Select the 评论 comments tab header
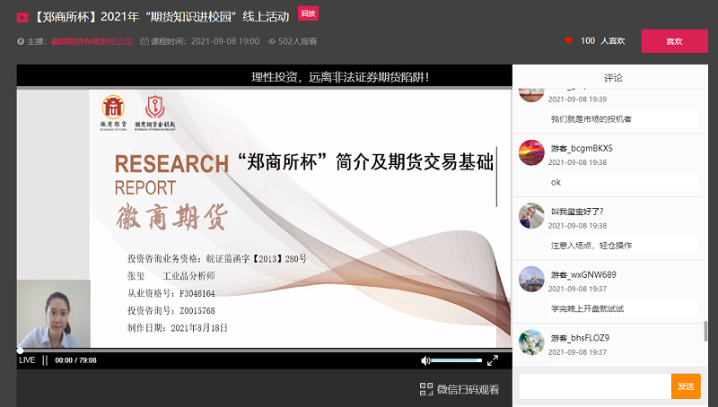 click(x=613, y=78)
